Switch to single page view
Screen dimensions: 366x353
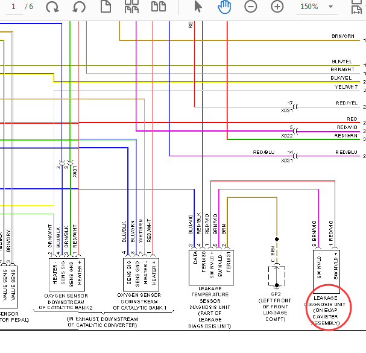(106, 6)
